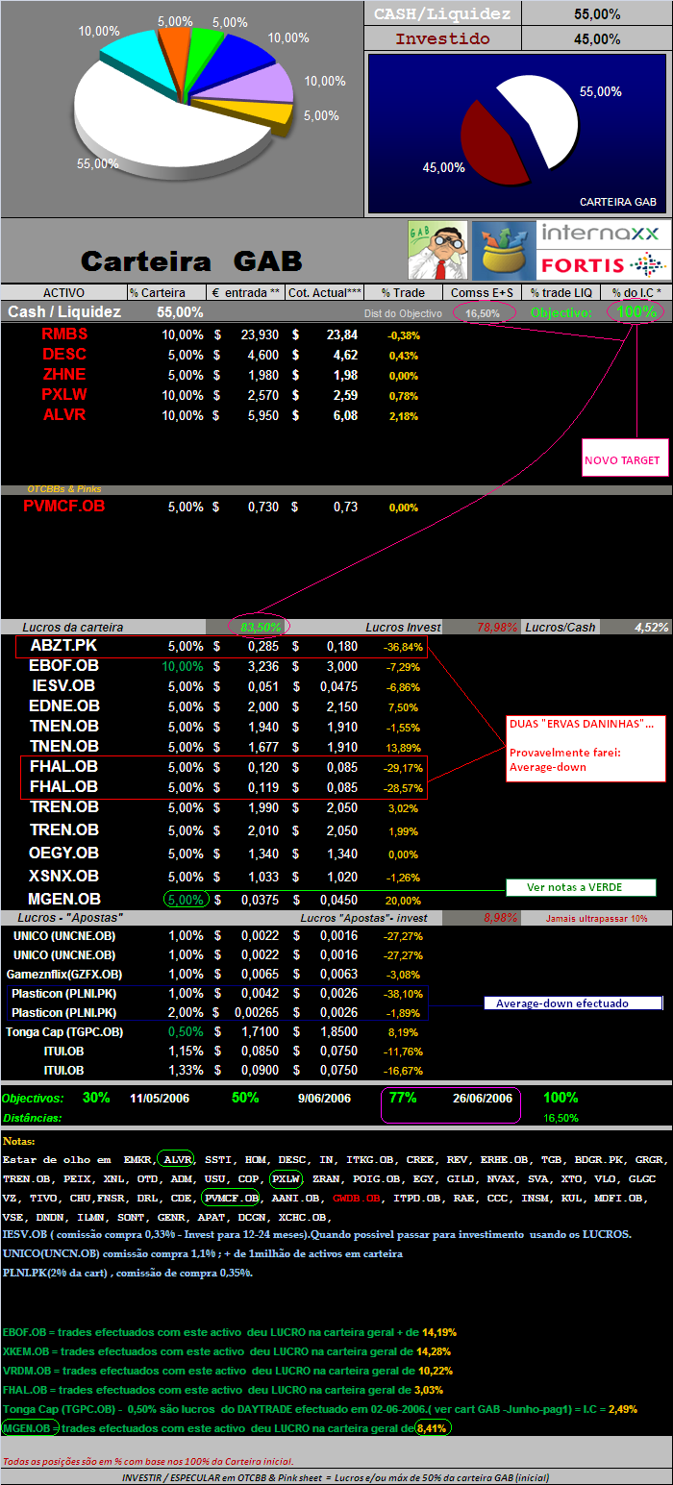Select the 26/06/2006 date cell
The image size is (673, 1485).
coord(483,1099)
